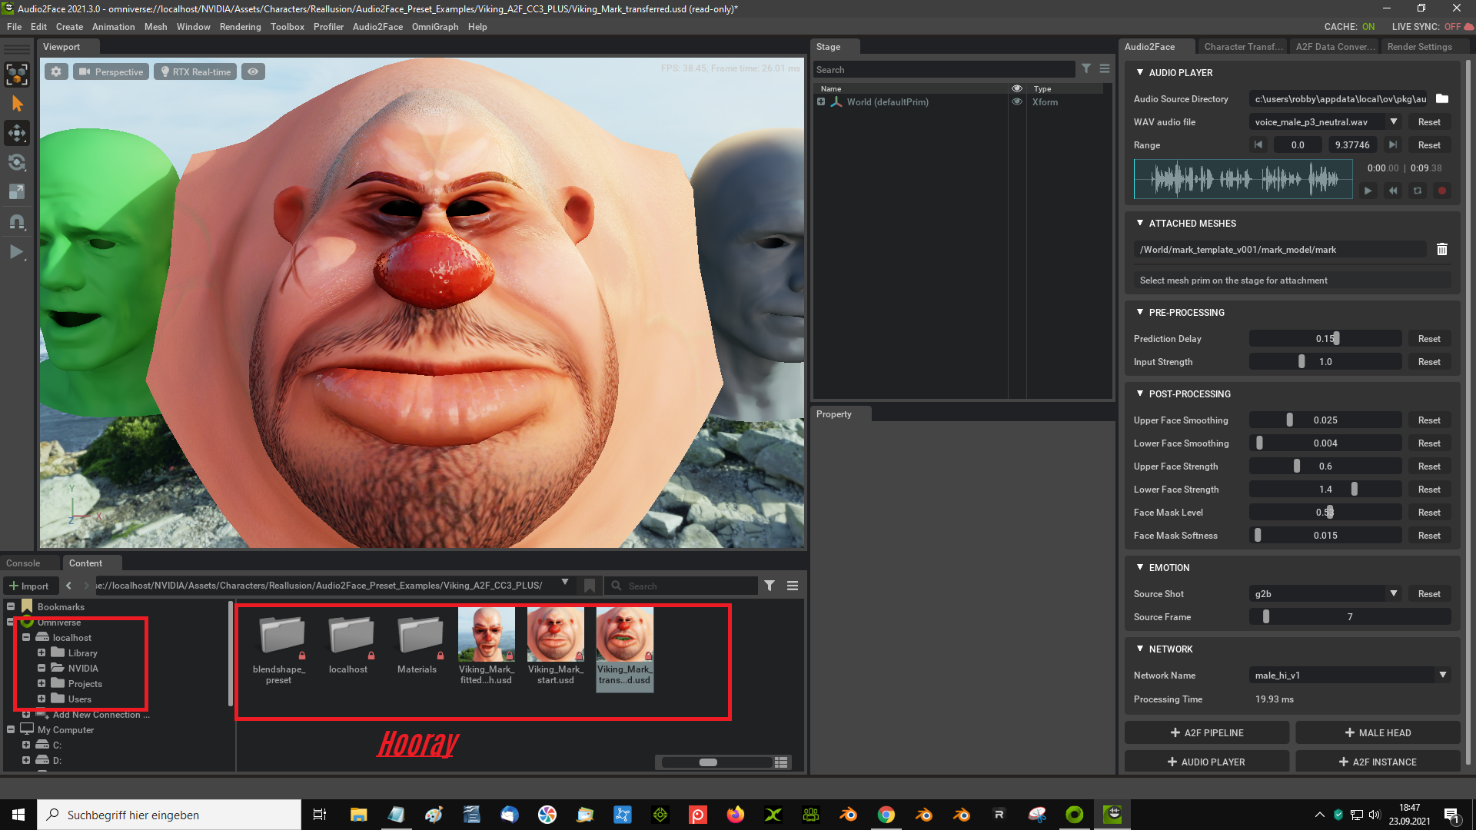Adjust Lower Face Strength slider
Image resolution: width=1476 pixels, height=830 pixels.
(x=1325, y=489)
